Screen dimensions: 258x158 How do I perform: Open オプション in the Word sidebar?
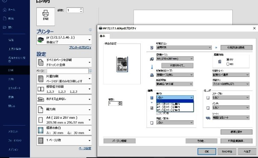(x=13, y=149)
